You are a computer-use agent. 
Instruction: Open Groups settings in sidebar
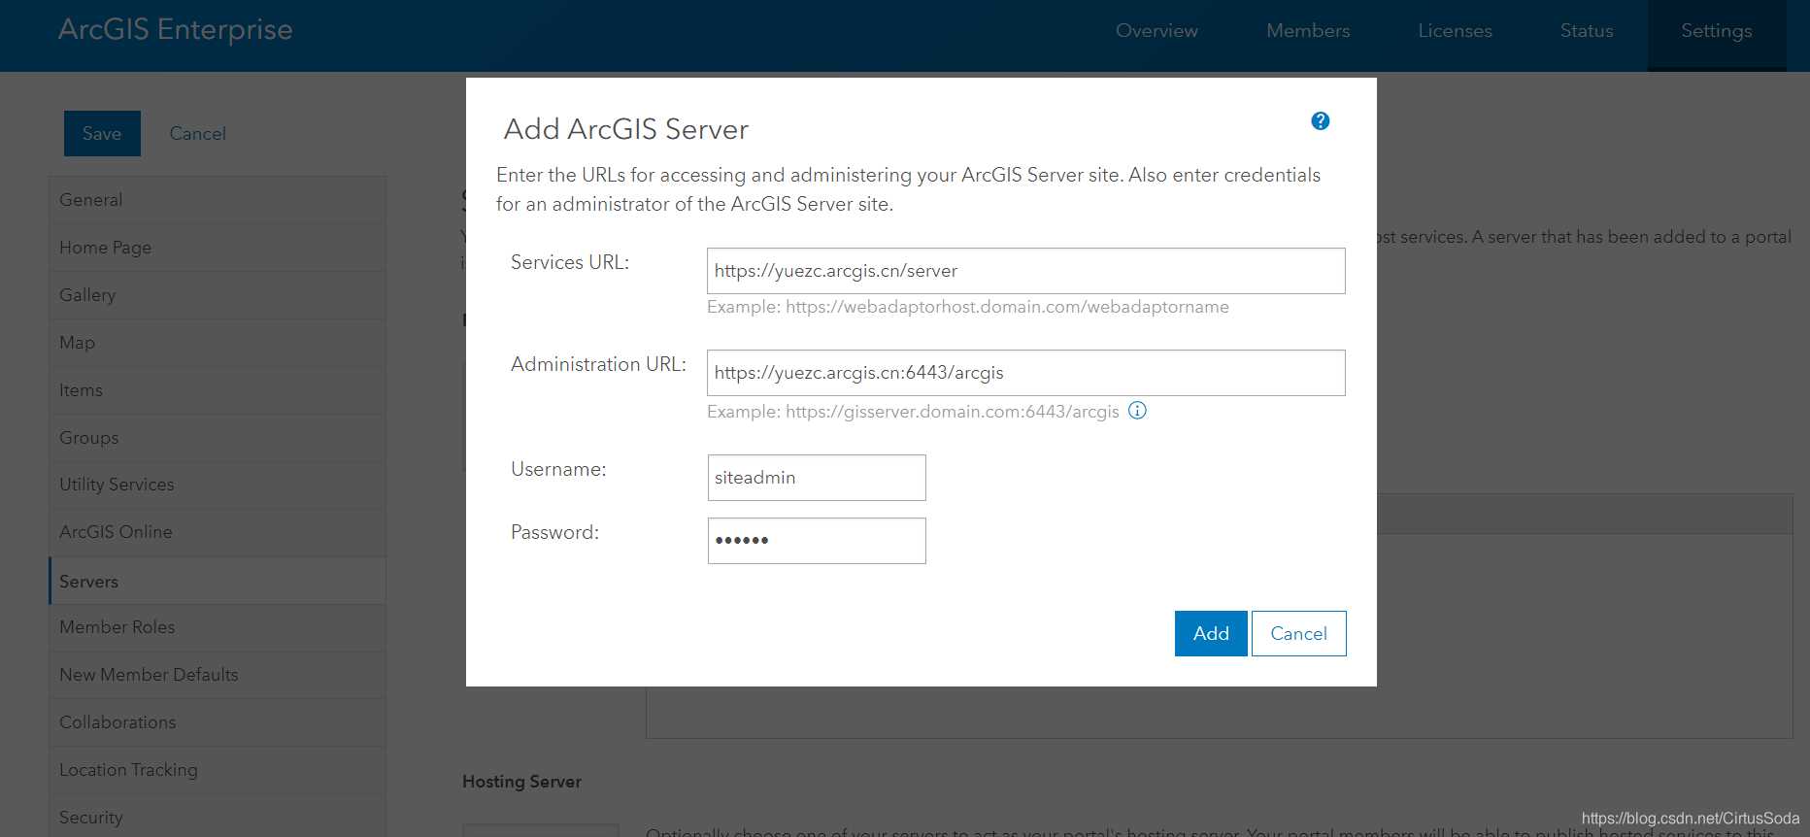point(218,438)
